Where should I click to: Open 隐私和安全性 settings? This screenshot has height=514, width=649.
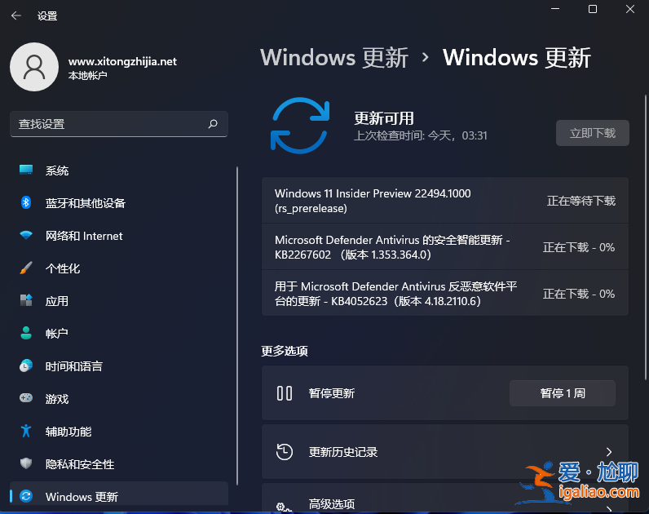point(119,464)
